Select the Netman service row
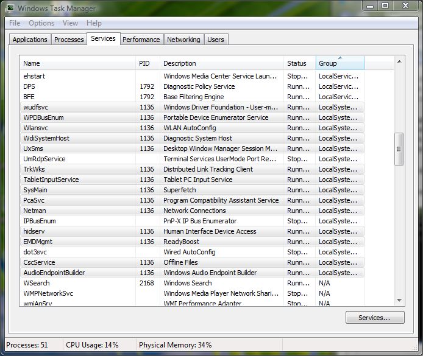Viewport: 423px width, 356px height. click(x=192, y=211)
